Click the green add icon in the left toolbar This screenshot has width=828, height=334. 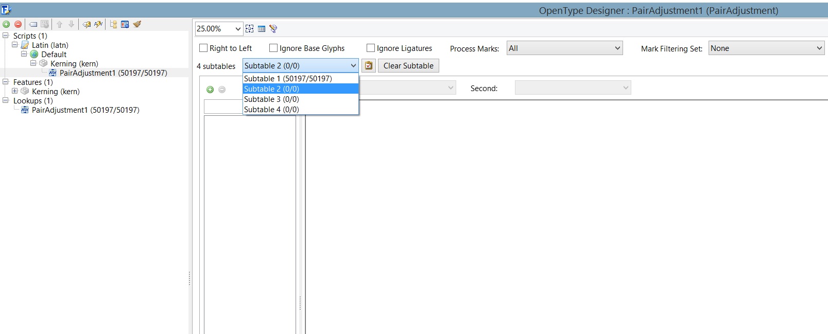point(6,24)
